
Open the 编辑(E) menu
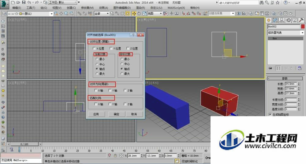click(17, 8)
